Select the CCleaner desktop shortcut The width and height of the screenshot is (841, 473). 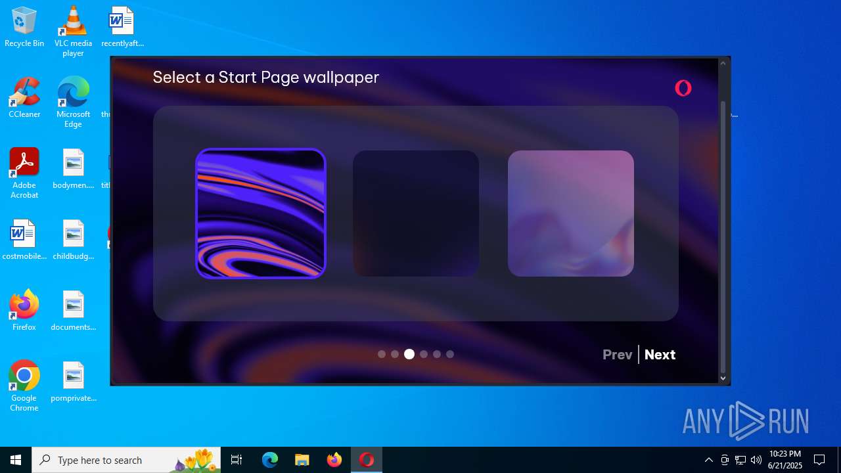pyautogui.click(x=24, y=99)
